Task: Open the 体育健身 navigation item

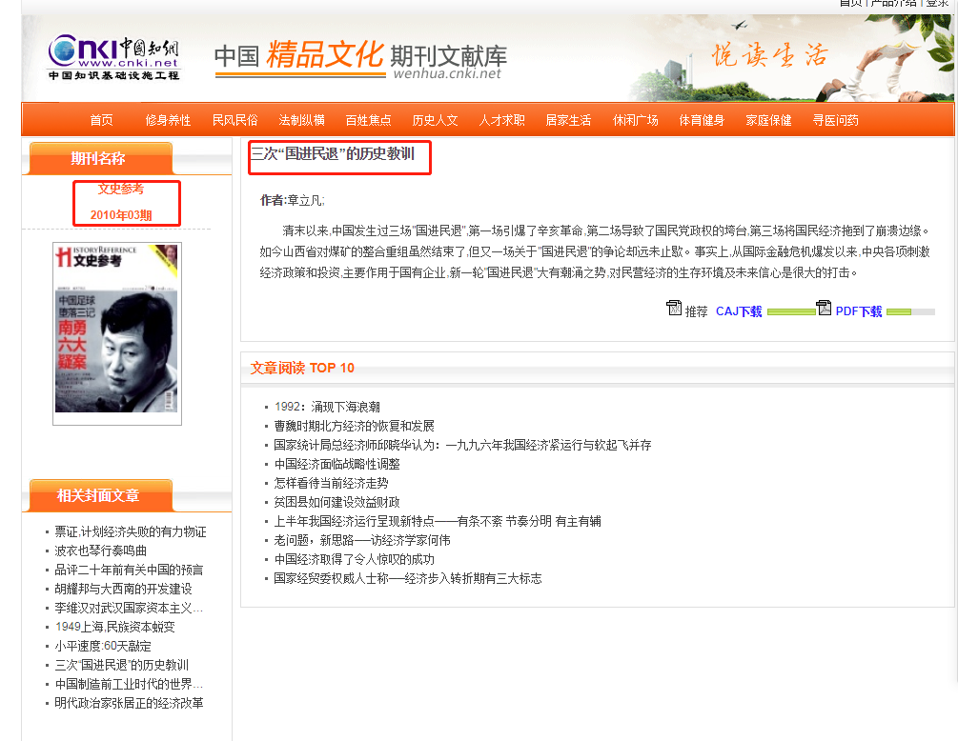Action: [x=702, y=120]
